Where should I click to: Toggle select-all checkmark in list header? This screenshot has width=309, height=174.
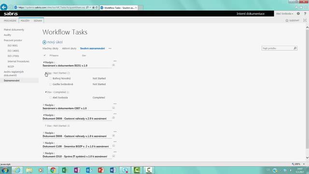pos(45,56)
